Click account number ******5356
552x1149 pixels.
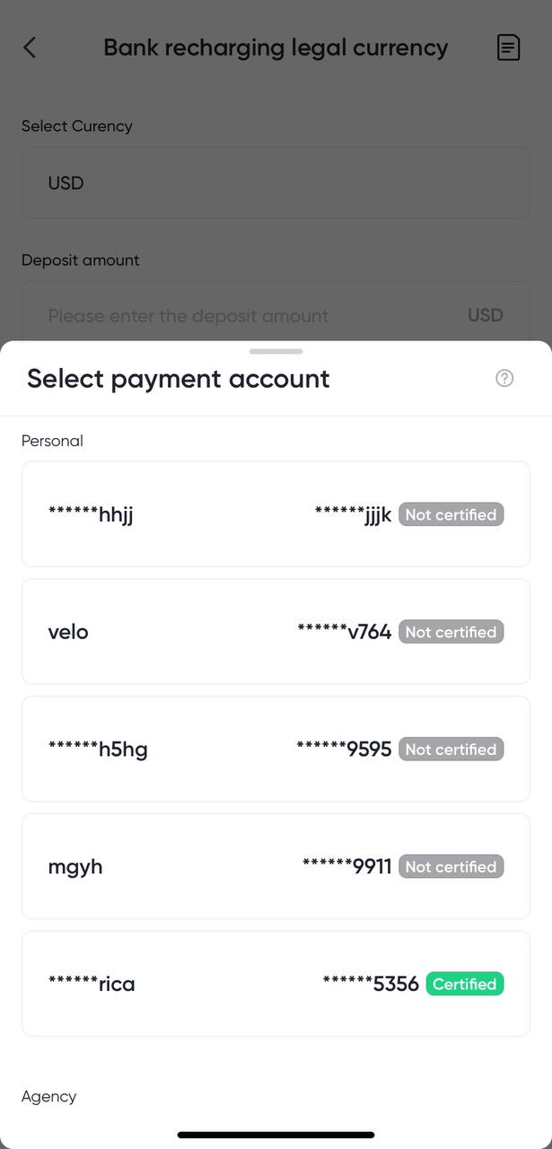pyautogui.click(x=371, y=984)
